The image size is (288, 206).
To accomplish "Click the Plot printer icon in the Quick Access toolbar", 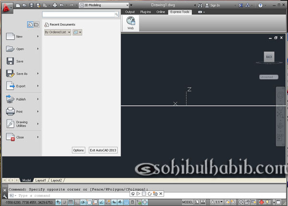I will [x=55, y=5].
